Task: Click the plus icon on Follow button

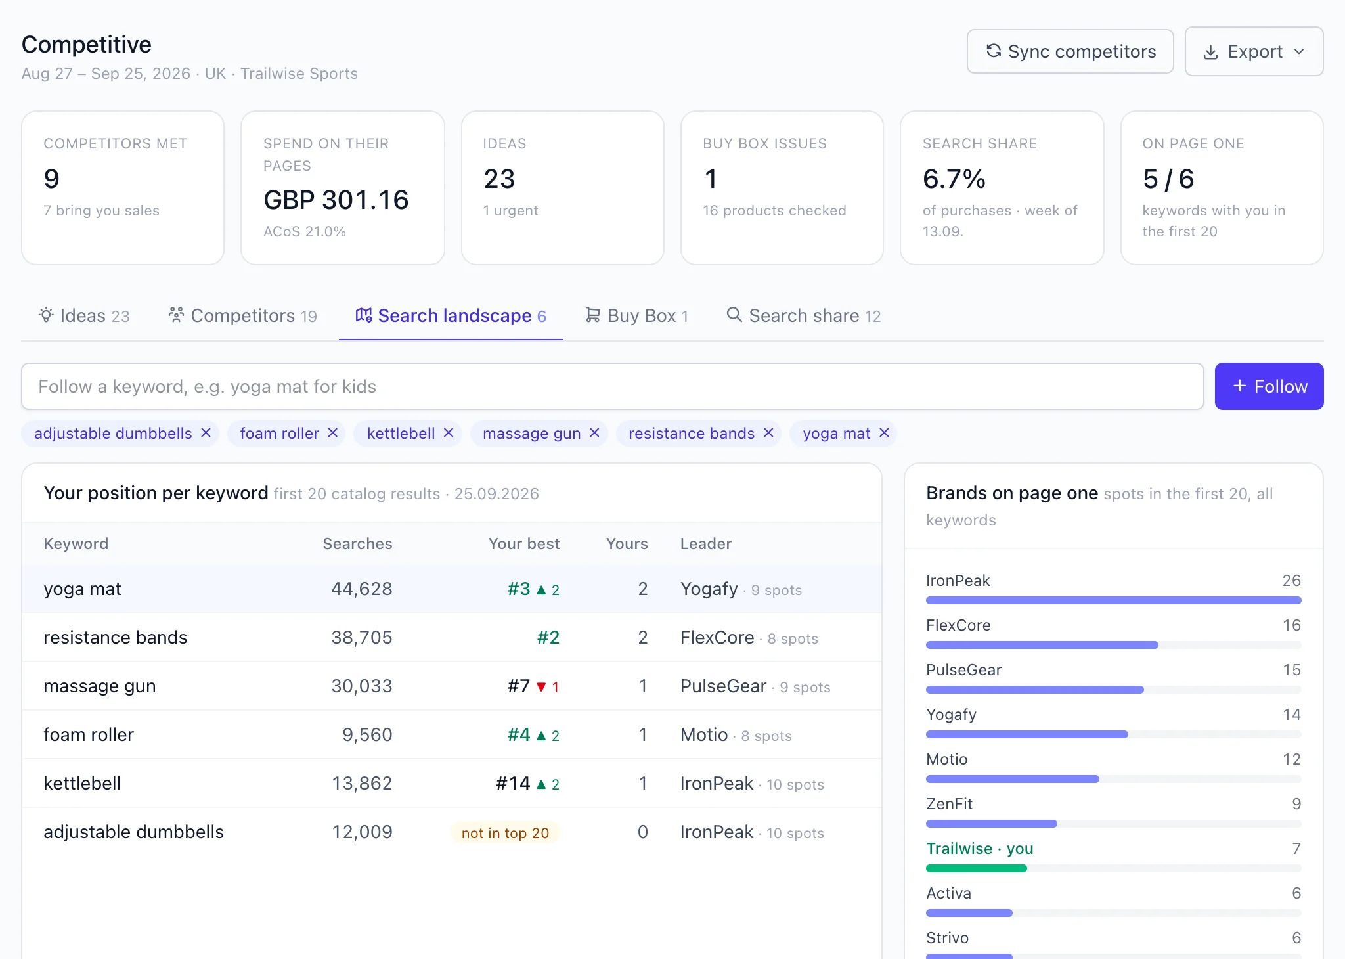Action: point(1239,386)
